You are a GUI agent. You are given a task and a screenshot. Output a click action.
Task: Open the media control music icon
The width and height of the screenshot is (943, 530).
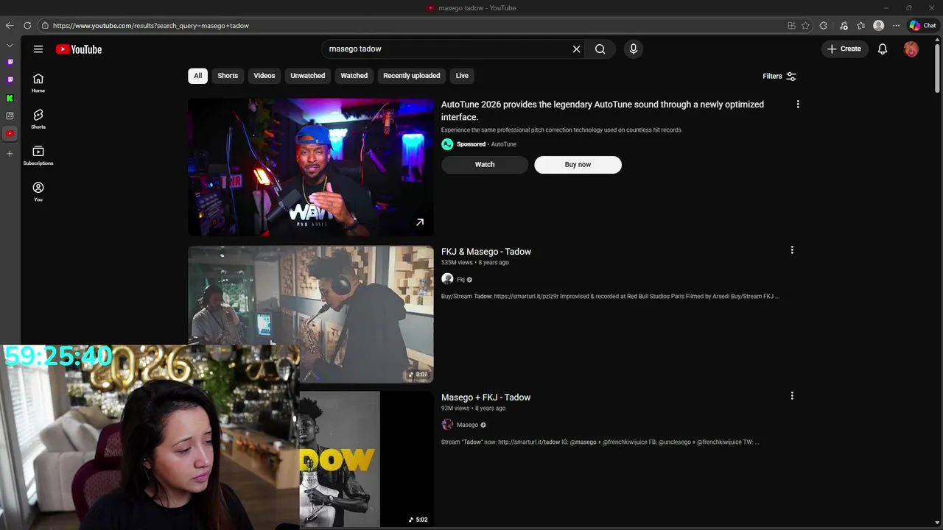coord(844,26)
